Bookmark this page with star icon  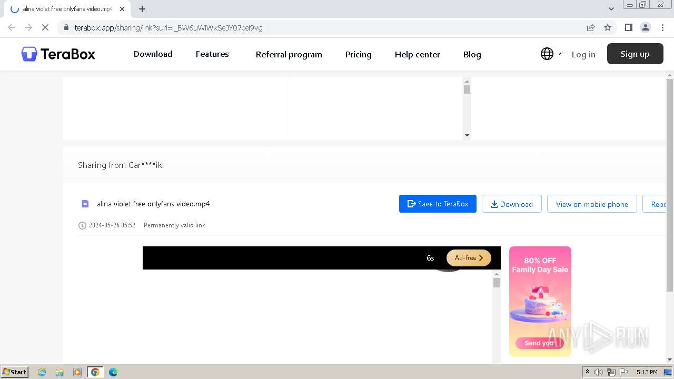608,27
